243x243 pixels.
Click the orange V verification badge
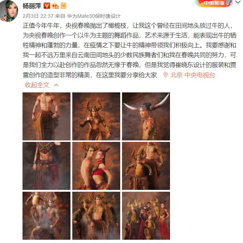click(46, 6)
